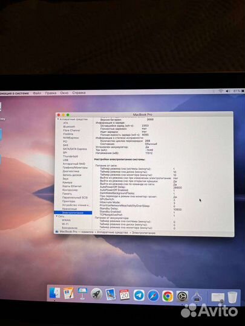Click MacBook Pro icon in path bar
The image size is (245, 326).
[57, 231]
